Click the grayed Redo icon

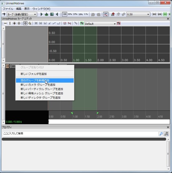(99, 14)
